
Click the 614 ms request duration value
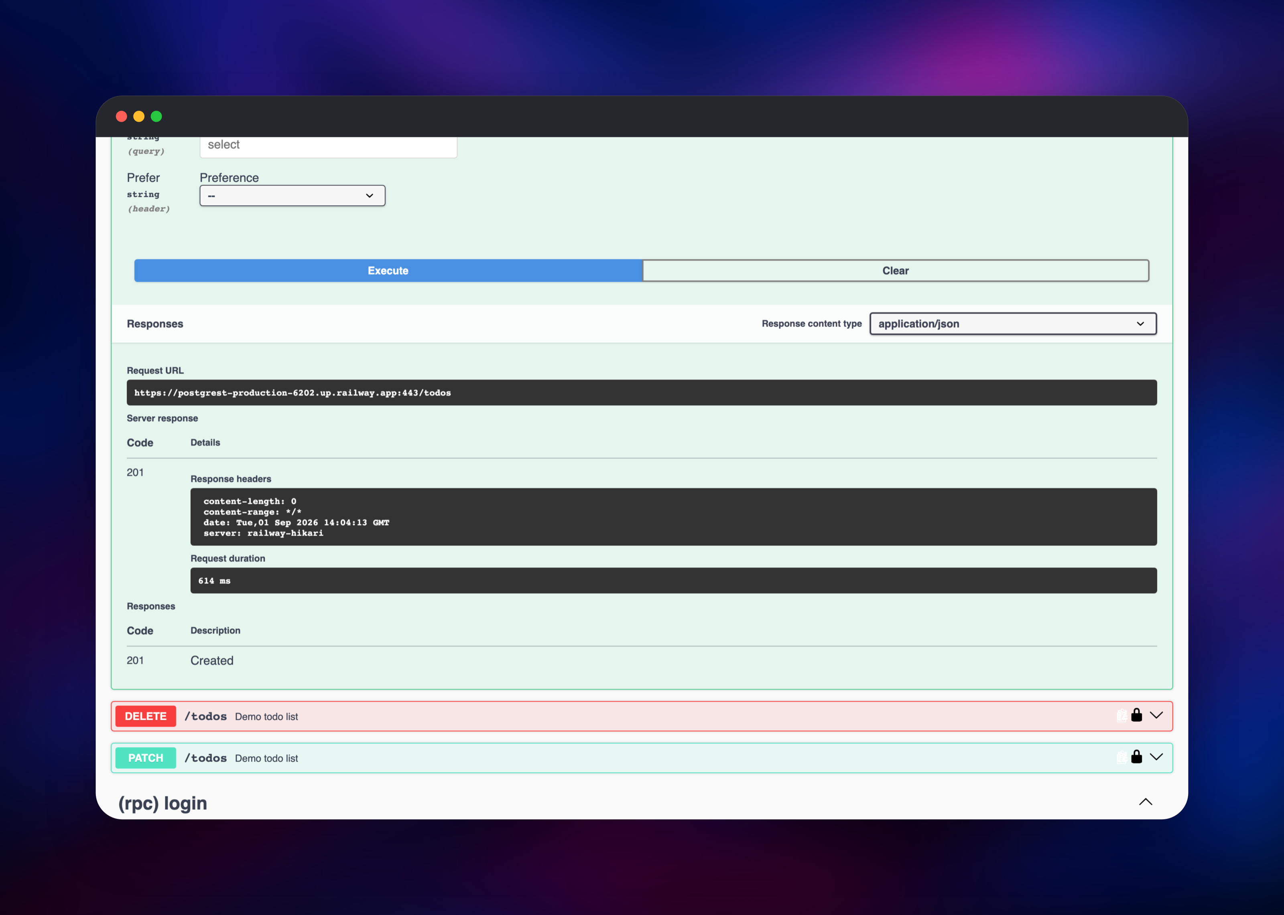pyautogui.click(x=214, y=581)
